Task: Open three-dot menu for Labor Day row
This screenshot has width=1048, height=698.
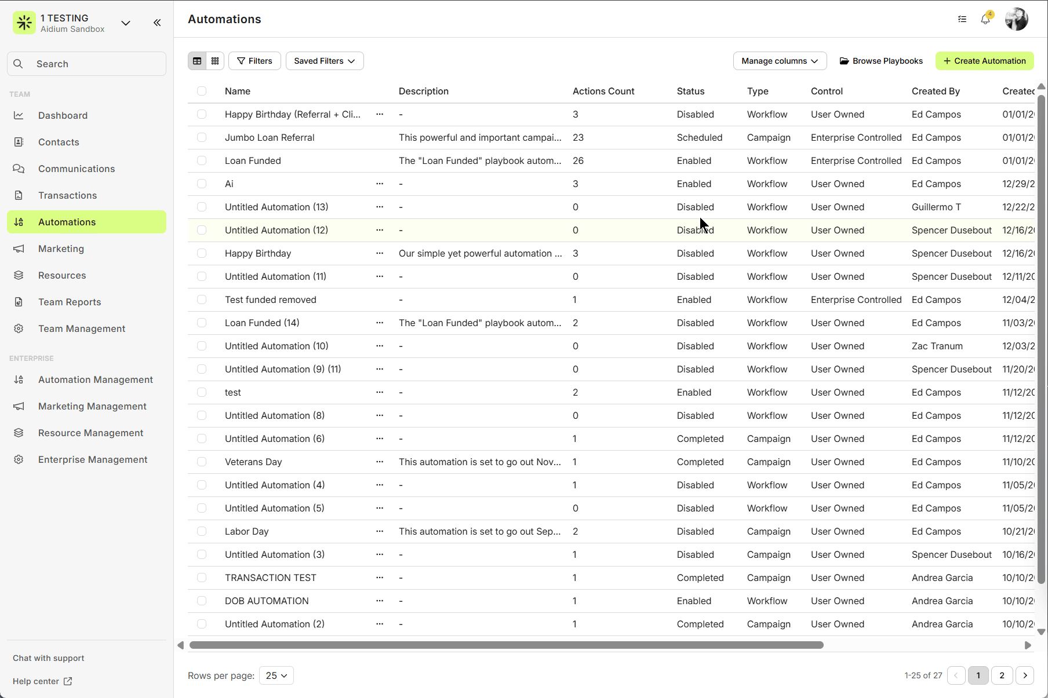Action: [x=380, y=531]
